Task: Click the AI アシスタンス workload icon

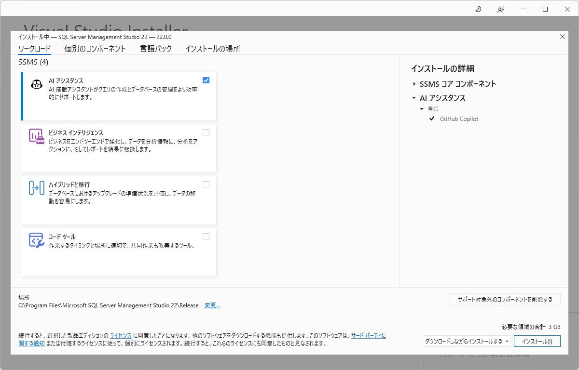Action: pyautogui.click(x=36, y=84)
